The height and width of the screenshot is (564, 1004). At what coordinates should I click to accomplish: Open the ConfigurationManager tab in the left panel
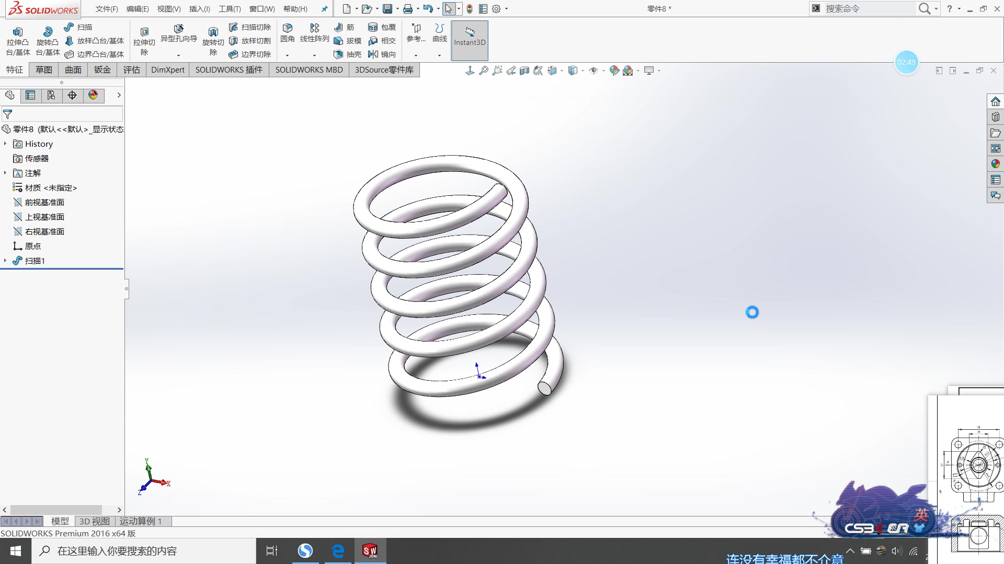coord(51,95)
